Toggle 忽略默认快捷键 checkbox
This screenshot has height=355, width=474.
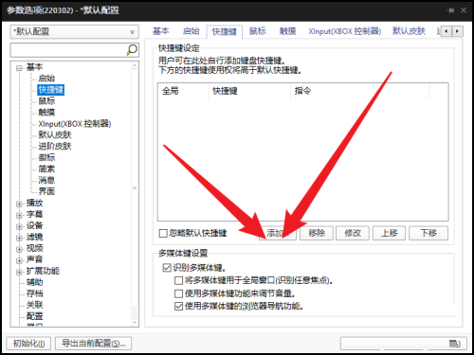click(x=163, y=233)
